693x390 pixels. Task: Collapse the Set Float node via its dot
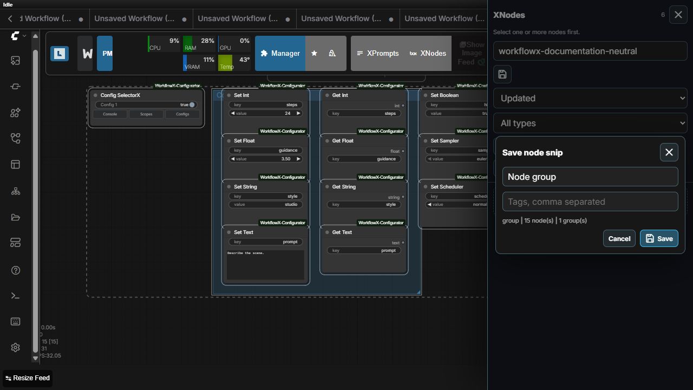click(x=229, y=141)
